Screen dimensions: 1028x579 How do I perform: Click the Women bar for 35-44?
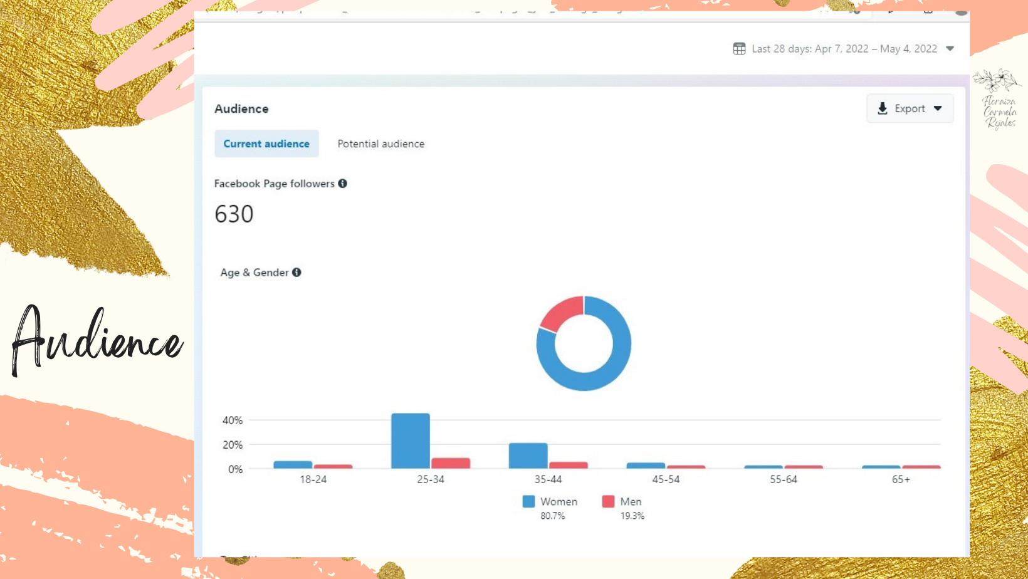tap(528, 456)
